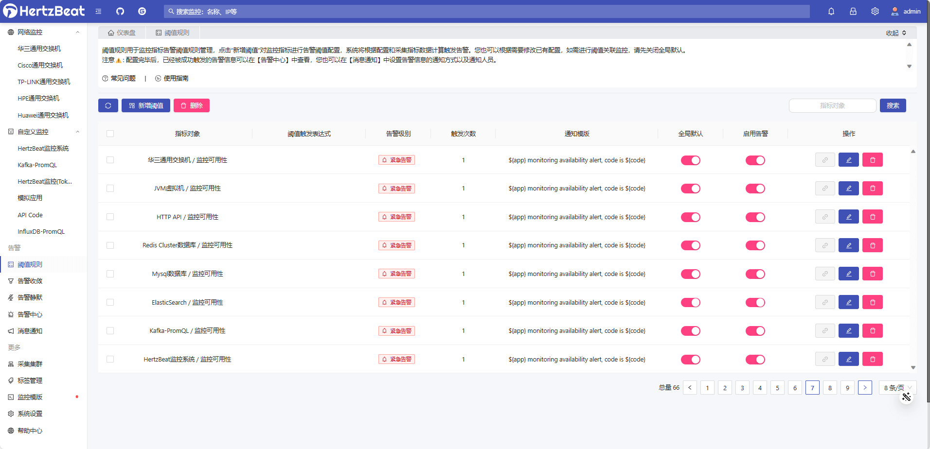Open 告警中心 in the sidebar

tap(30, 314)
